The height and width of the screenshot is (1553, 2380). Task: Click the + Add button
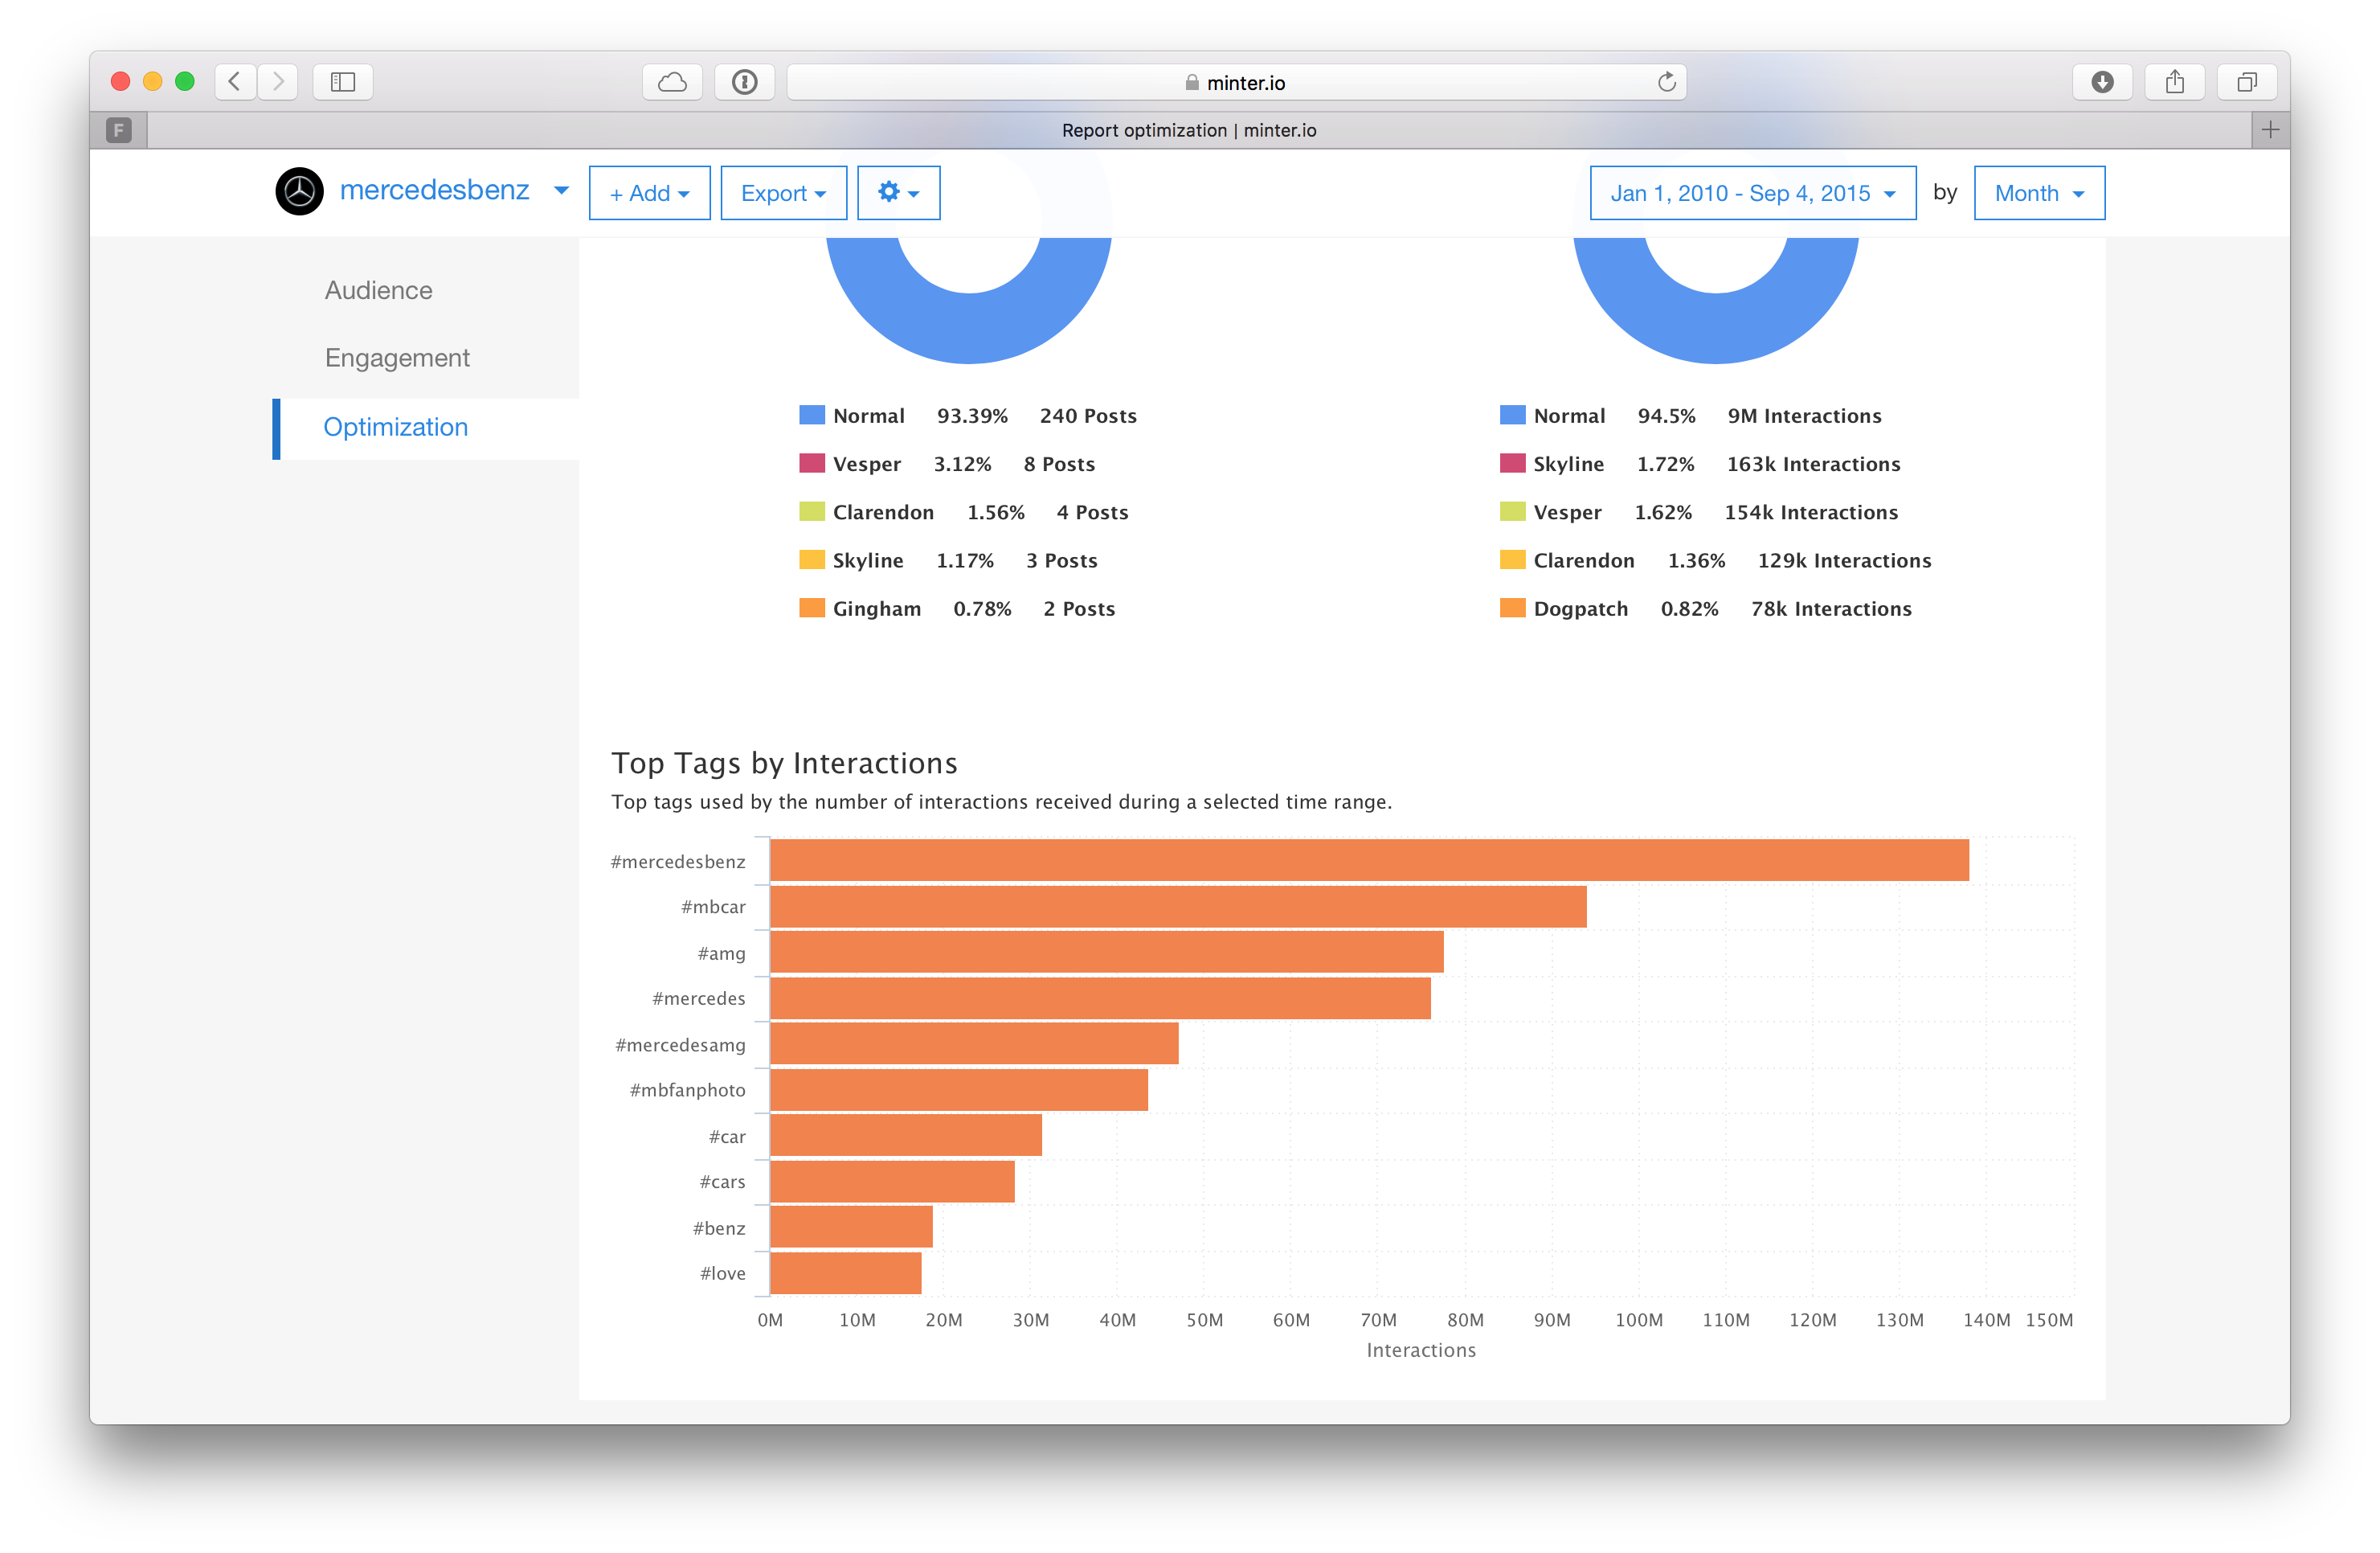tap(648, 192)
